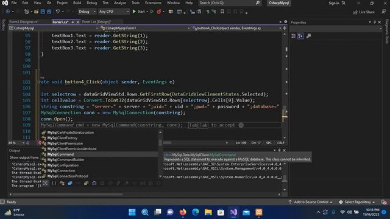The height and width of the screenshot is (219, 390).
Task: Split the editor with the plus icon
Action: (x=285, y=28)
